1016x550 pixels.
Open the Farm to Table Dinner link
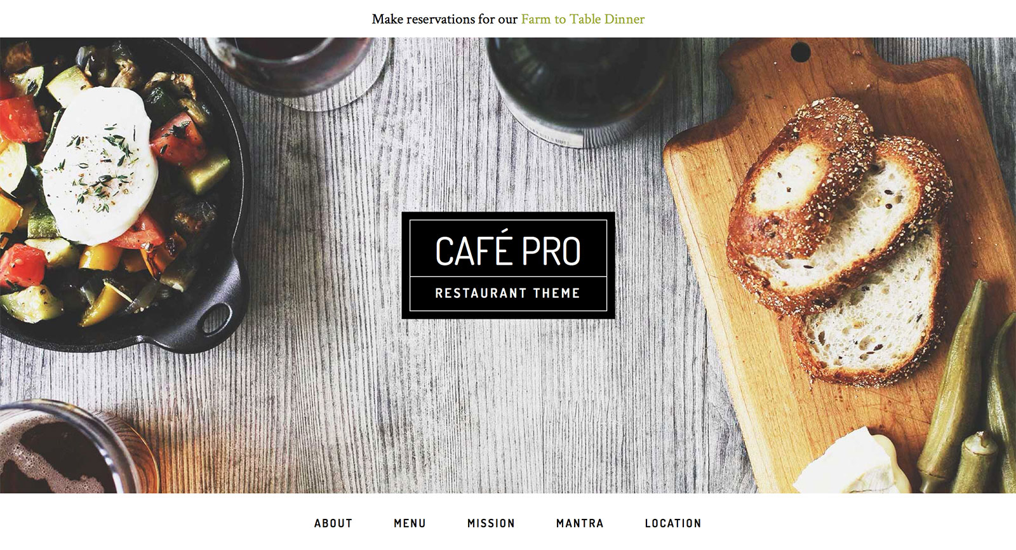pyautogui.click(x=582, y=19)
